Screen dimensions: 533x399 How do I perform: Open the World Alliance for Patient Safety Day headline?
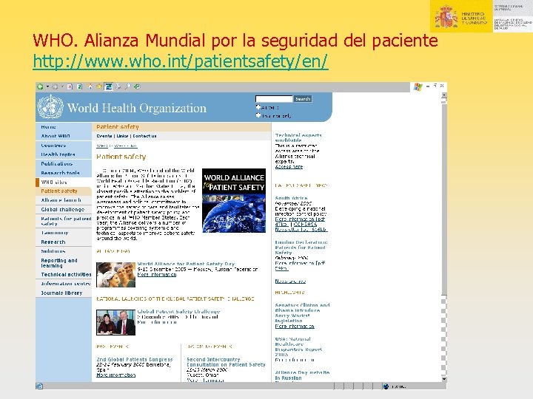pyautogui.click(x=186, y=264)
